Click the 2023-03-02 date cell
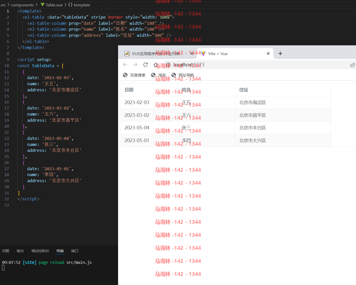356x285 pixels. pos(149,115)
